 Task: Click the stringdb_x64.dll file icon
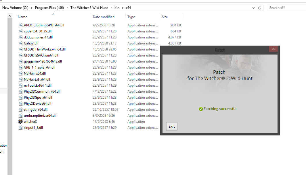click(20, 110)
